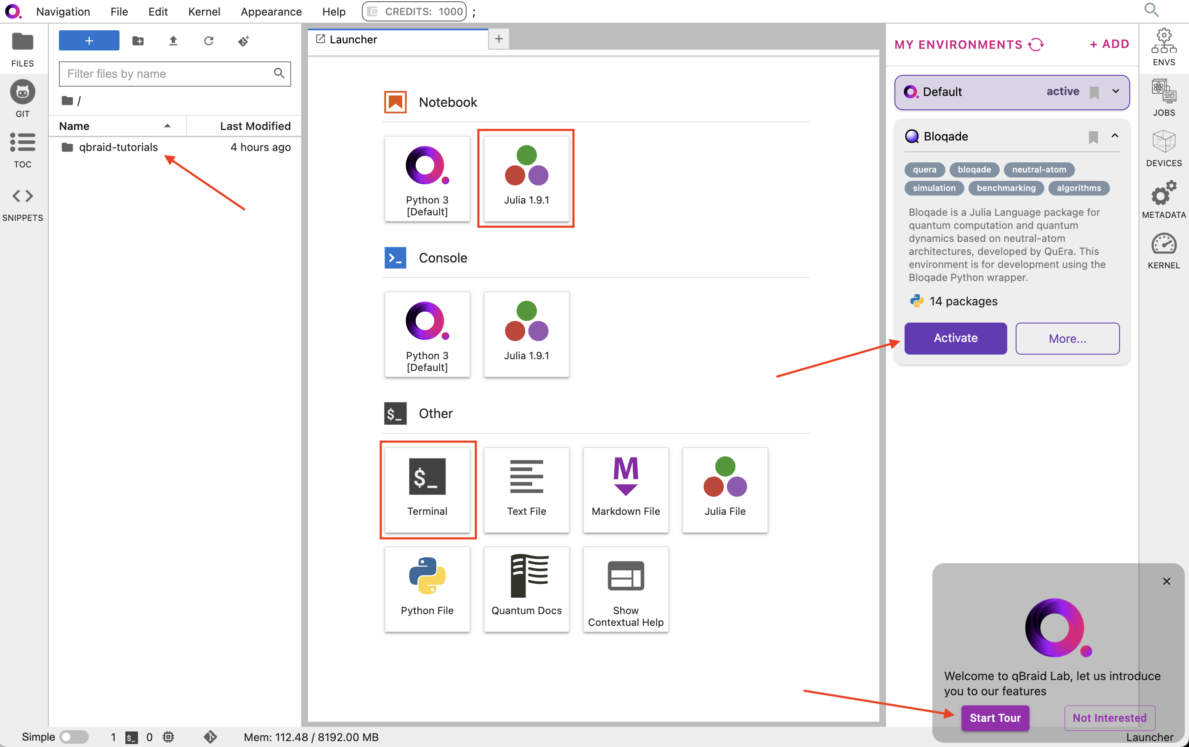Open the Kernel menu
Image resolution: width=1189 pixels, height=747 pixels.
[x=204, y=11]
